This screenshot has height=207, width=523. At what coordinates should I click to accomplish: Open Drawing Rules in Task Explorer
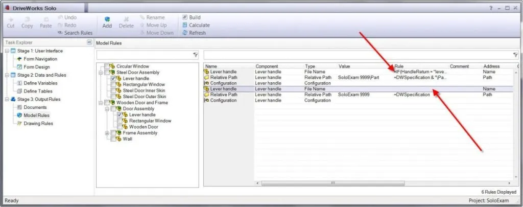(39, 123)
